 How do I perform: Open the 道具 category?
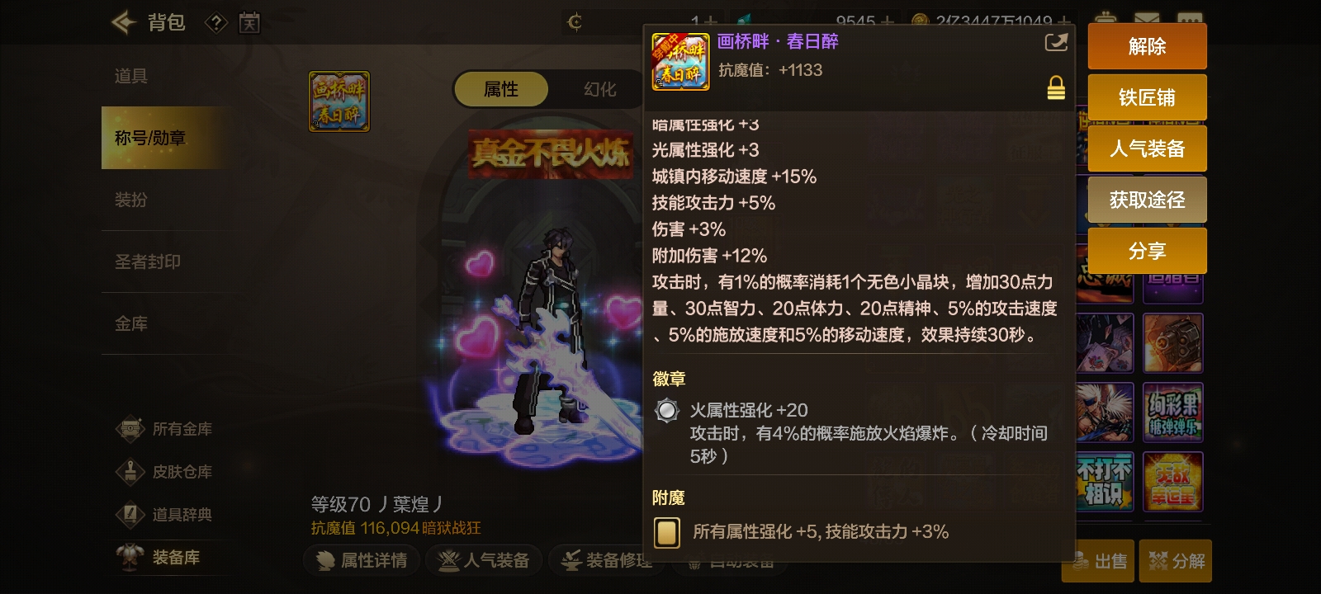point(131,76)
